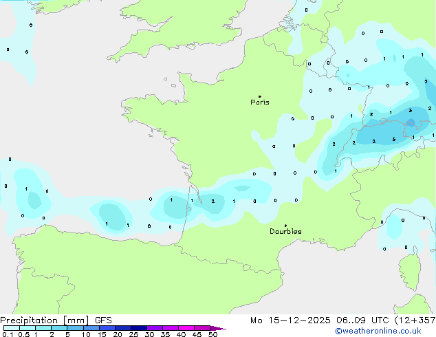Select the 45–50 mm legend swatch

pyautogui.click(x=202, y=328)
